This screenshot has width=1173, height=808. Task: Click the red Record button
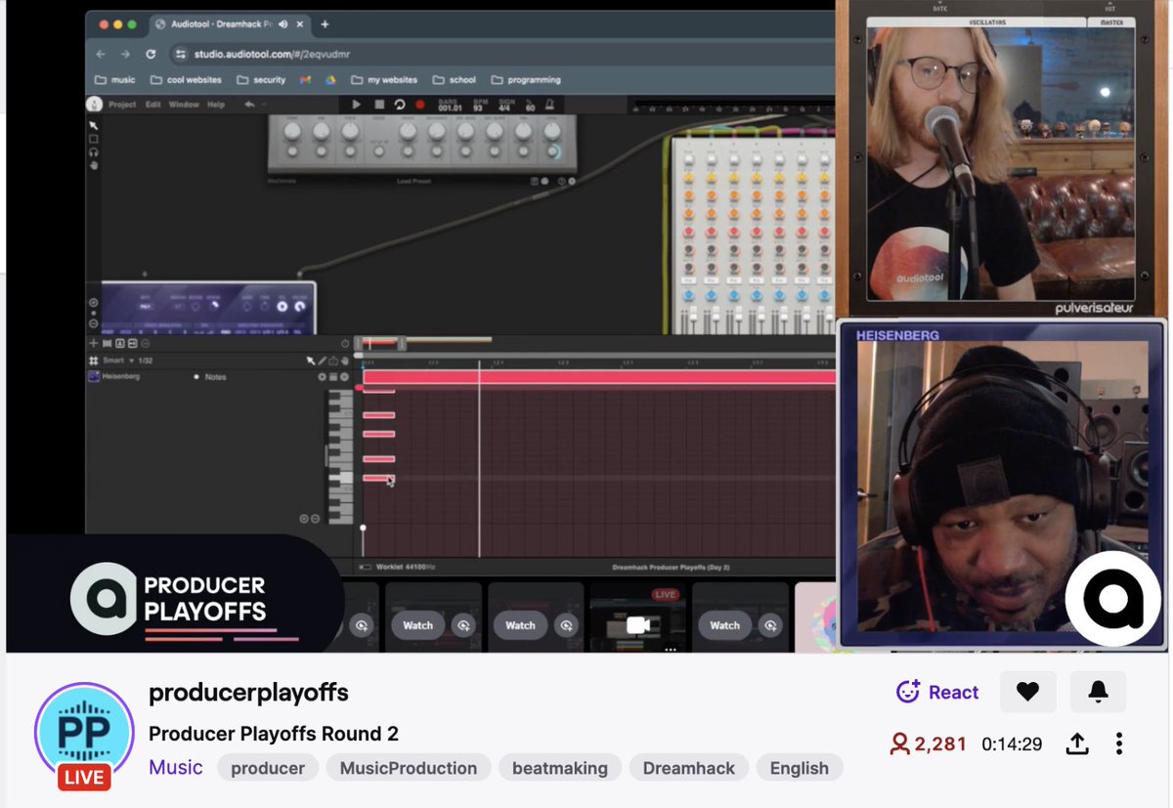[420, 105]
